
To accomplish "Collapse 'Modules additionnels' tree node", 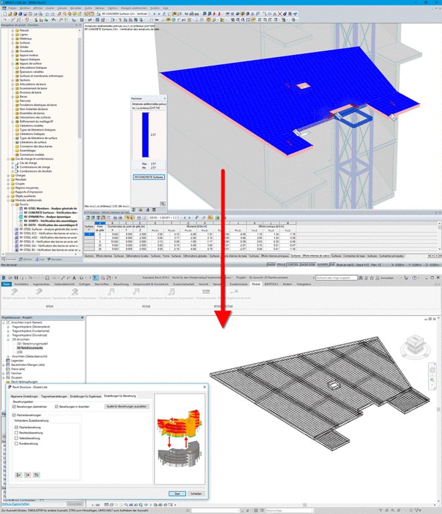I will 9,200.
